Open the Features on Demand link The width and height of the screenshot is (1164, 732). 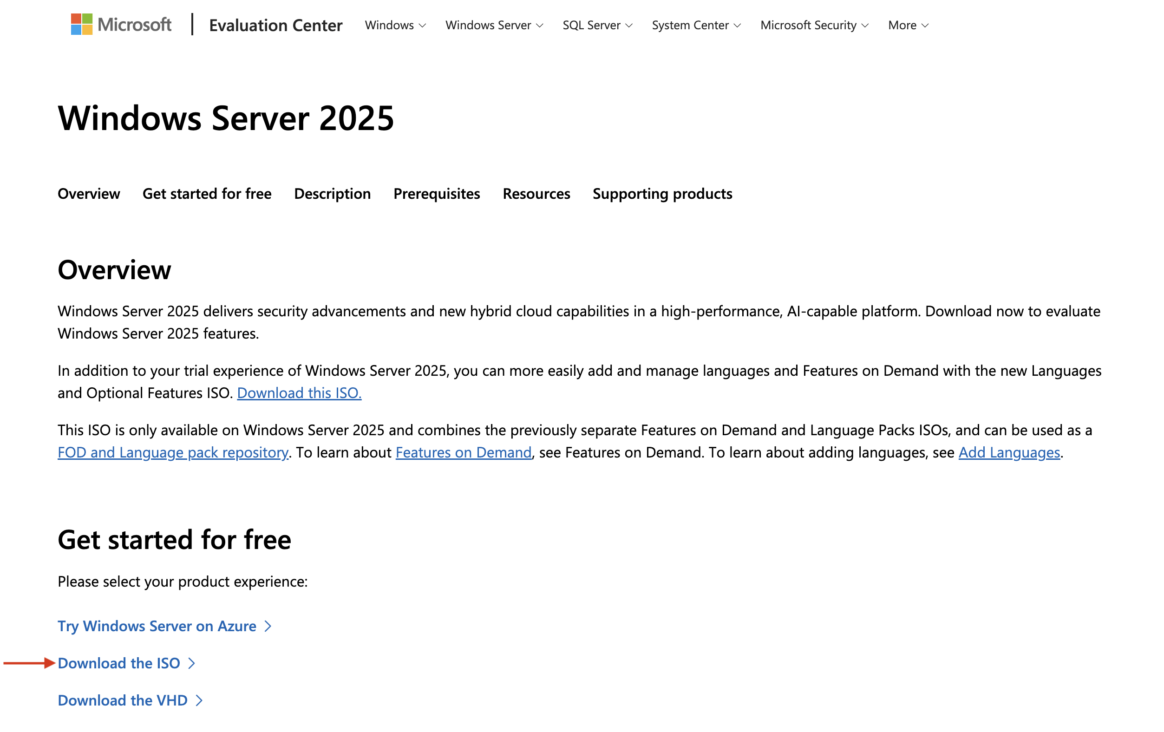463,452
